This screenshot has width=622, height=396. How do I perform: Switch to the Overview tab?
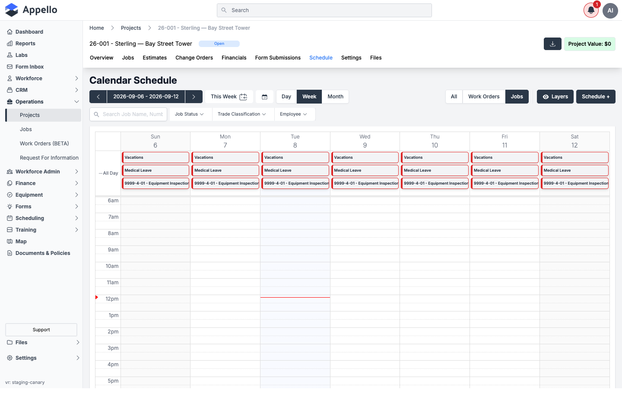[x=102, y=58]
